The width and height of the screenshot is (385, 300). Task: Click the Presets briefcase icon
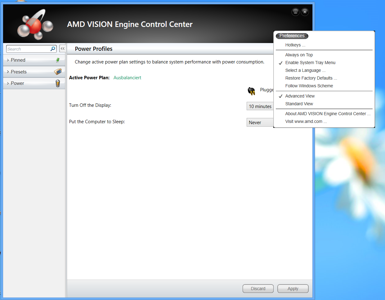click(58, 72)
